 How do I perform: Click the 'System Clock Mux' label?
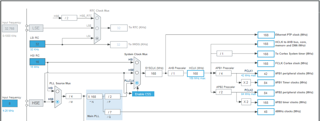tap(136, 54)
